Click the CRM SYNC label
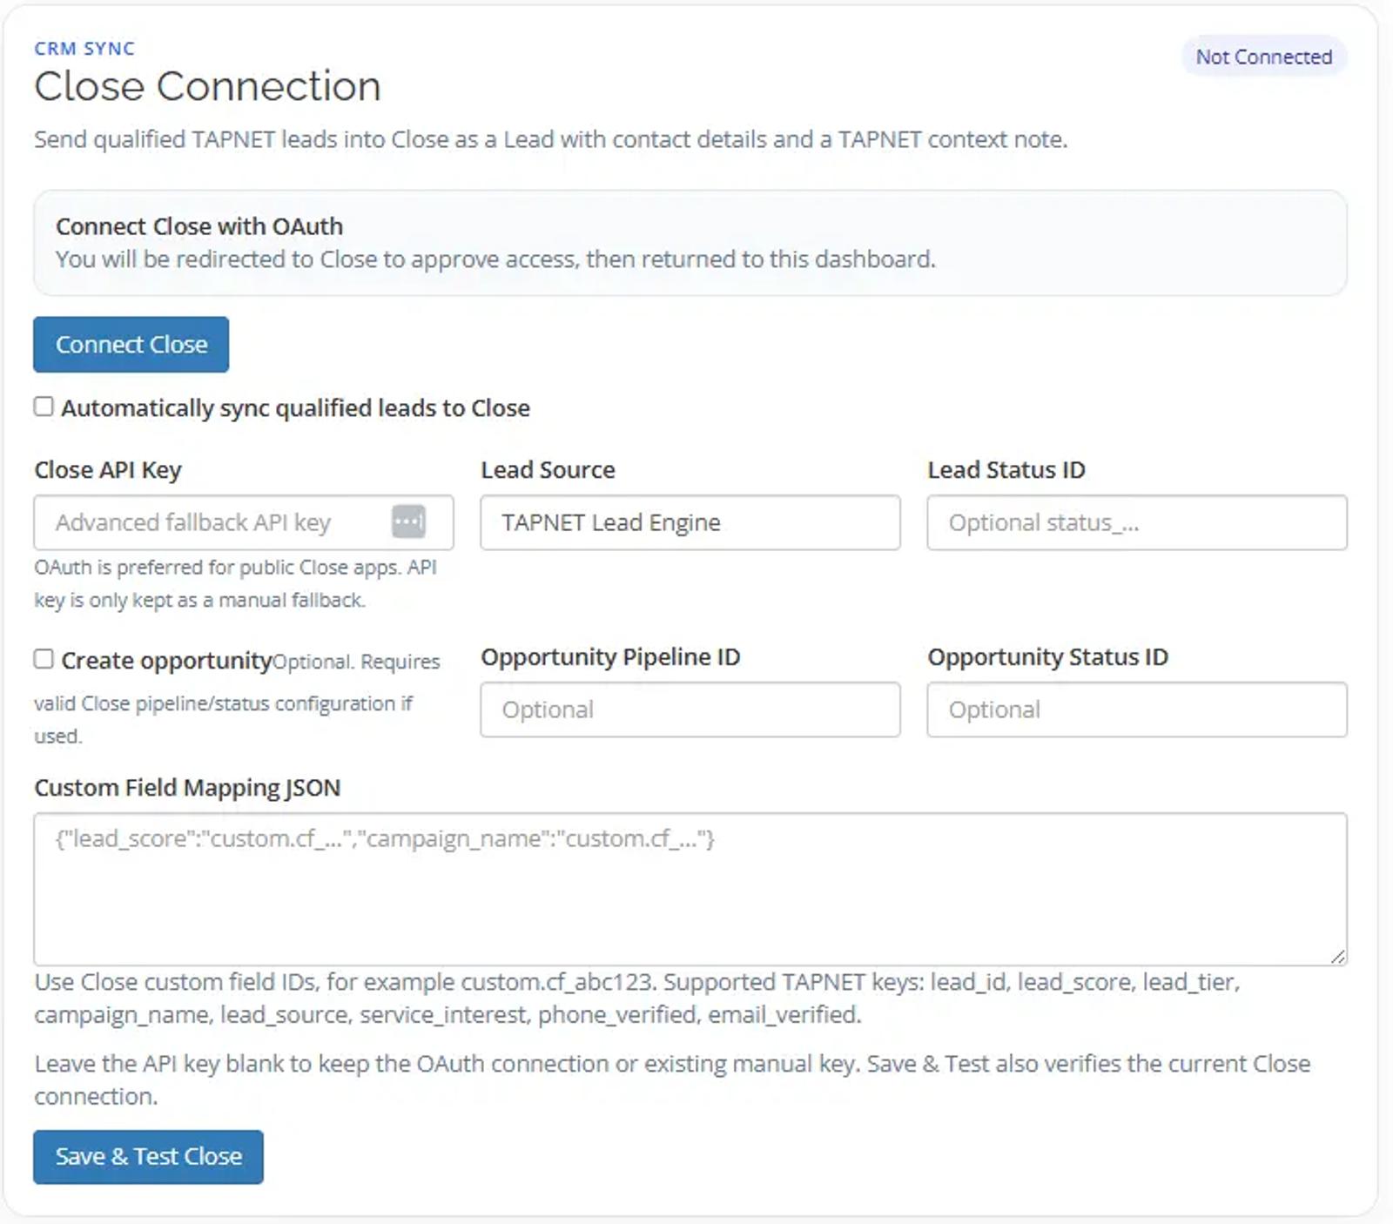Image resolution: width=1393 pixels, height=1224 pixels. 84,49
